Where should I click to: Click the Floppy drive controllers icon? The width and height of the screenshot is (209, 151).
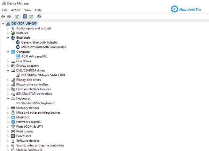(13, 84)
